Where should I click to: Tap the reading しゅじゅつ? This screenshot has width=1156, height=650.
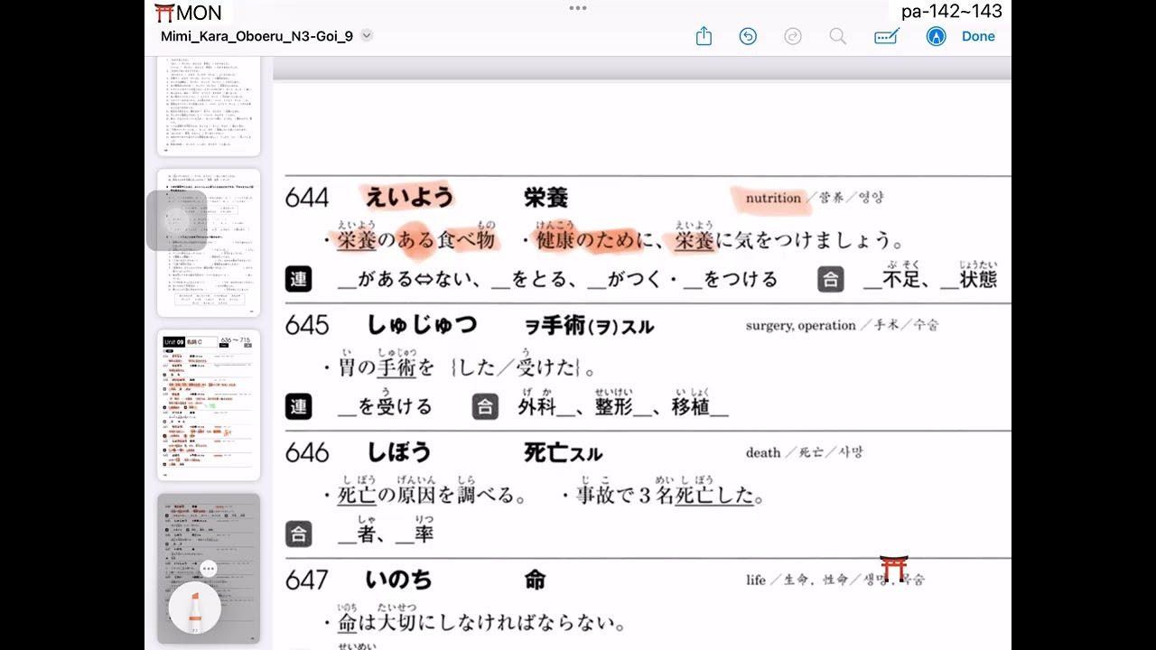(x=422, y=325)
